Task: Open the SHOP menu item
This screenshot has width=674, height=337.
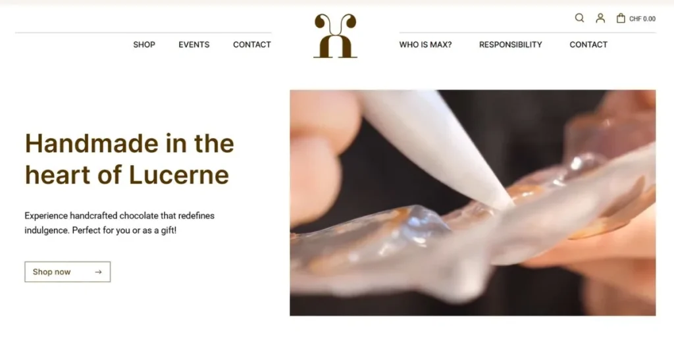Action: coord(144,44)
